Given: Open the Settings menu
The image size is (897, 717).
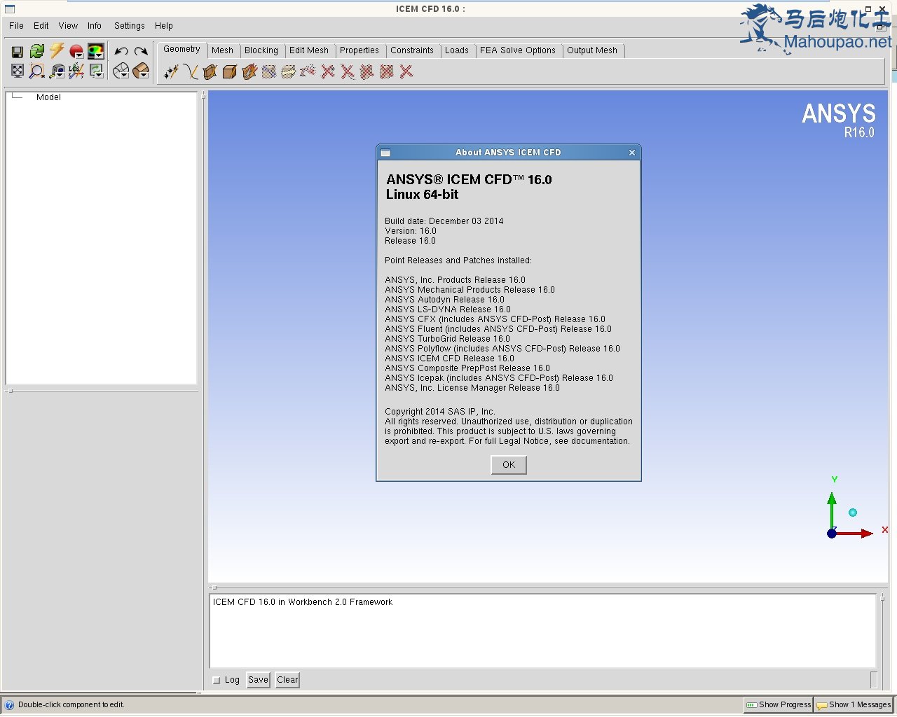Looking at the screenshot, I should coord(130,26).
